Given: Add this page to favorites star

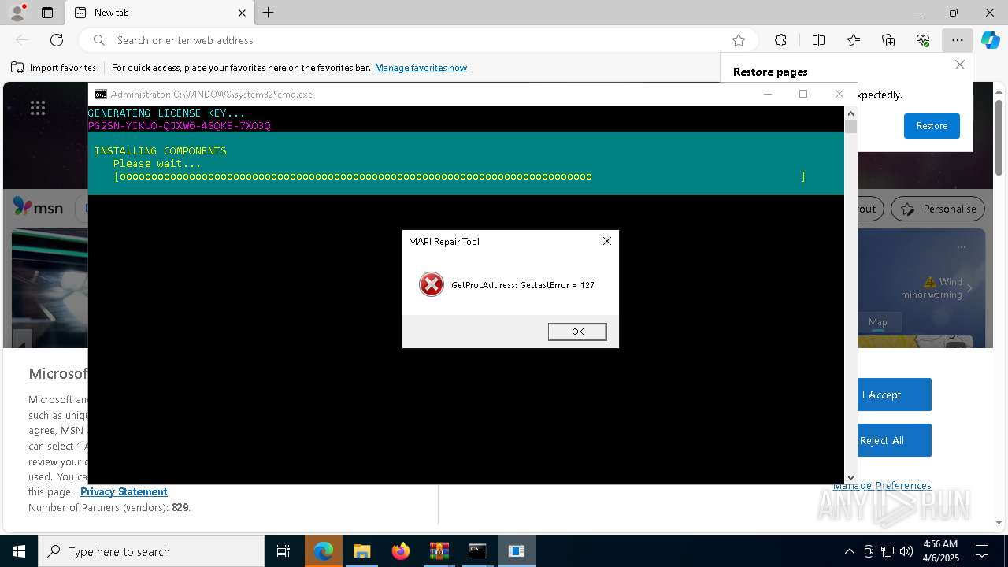Looking at the screenshot, I should (739, 40).
